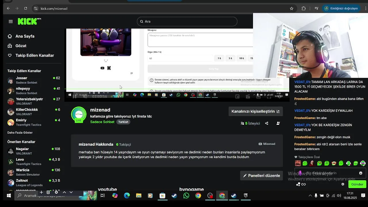The width and height of the screenshot is (368, 207).
Task: Click Kimliğinizi doğrulayın profile button
Action: pyautogui.click(x=341, y=9)
